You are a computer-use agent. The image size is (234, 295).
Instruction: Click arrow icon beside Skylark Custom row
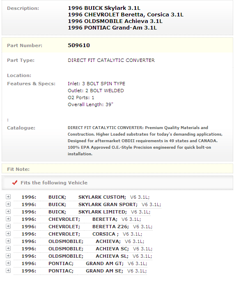point(8,197)
